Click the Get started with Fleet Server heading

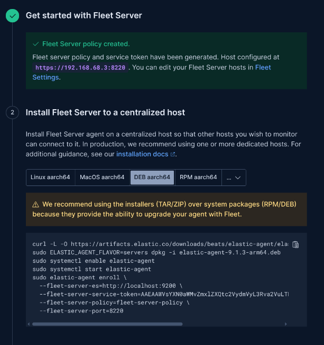[x=84, y=15]
